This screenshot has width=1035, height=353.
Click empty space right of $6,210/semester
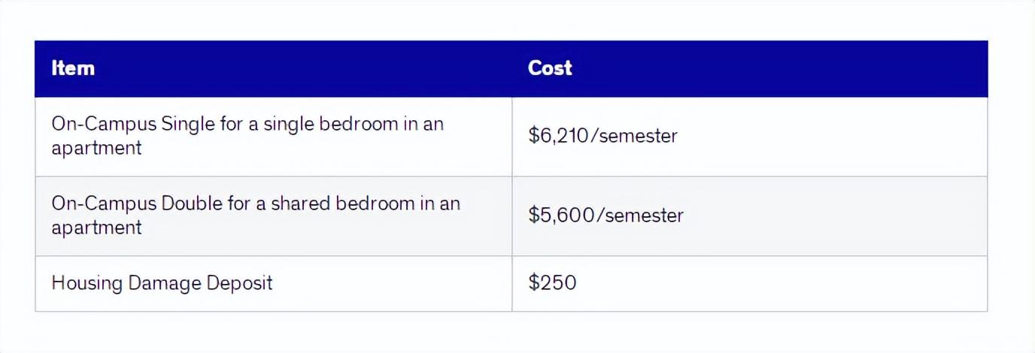pos(827,136)
